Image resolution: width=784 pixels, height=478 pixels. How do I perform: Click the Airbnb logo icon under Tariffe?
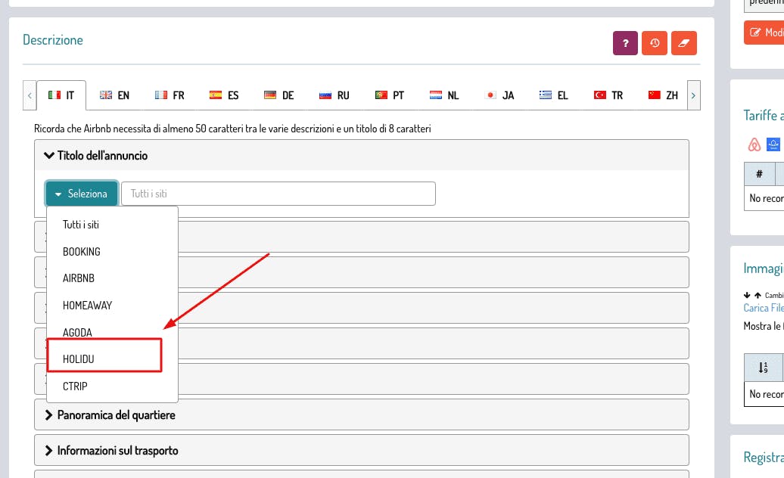(754, 144)
